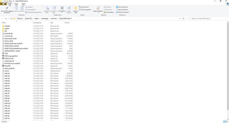Switch to the Beeld ribbon tab
229x123 pixels.
[23, 4]
